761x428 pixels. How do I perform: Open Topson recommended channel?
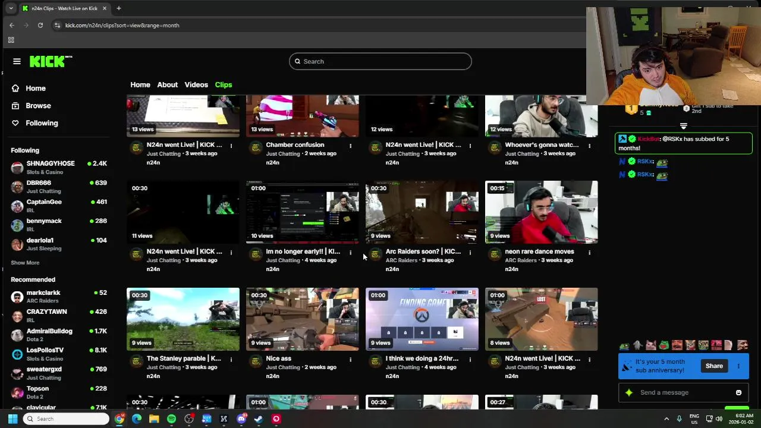[x=58, y=392]
